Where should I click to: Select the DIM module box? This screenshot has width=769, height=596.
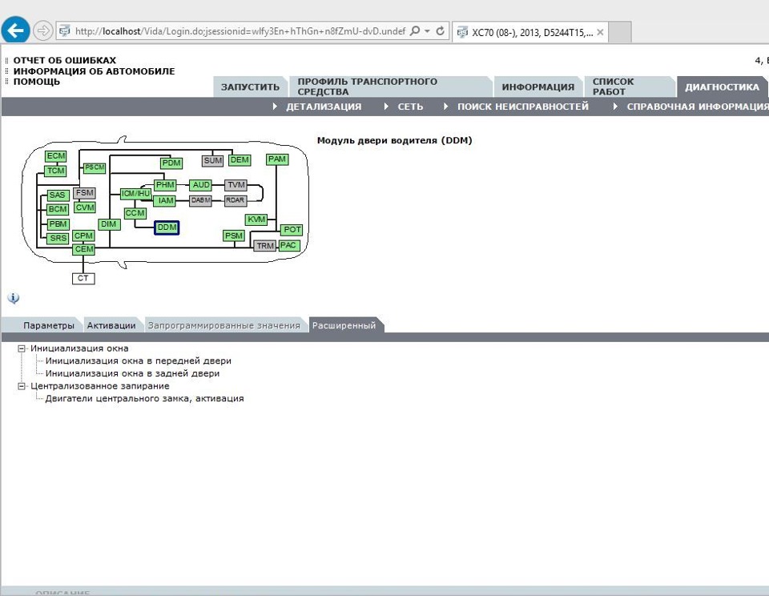[x=108, y=224]
